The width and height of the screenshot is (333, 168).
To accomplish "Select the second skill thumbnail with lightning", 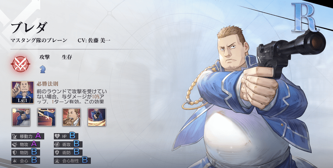I will click(46, 117).
